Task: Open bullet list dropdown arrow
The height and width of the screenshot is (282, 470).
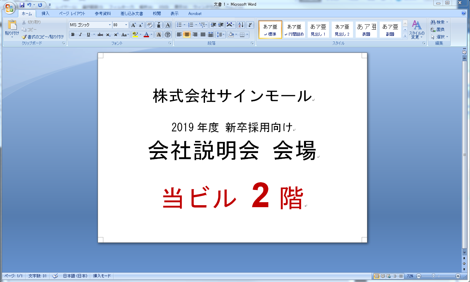Action: (184, 25)
